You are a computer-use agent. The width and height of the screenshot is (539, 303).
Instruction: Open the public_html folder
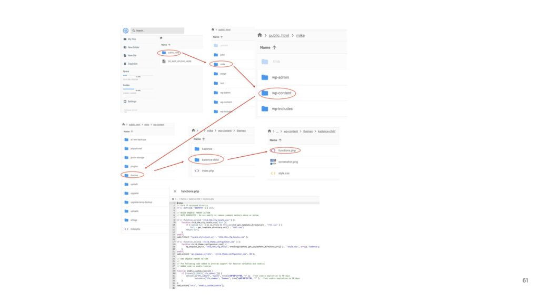(173, 53)
